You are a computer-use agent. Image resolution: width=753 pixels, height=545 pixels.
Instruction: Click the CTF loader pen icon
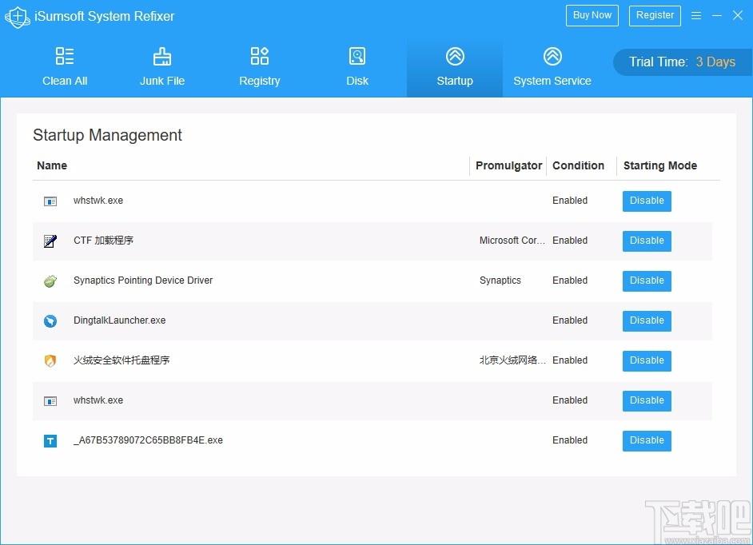coord(50,241)
